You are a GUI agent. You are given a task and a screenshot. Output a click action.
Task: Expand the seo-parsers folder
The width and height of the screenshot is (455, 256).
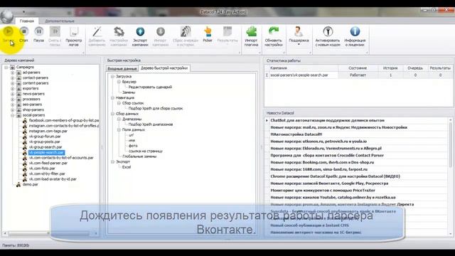tap(13, 105)
